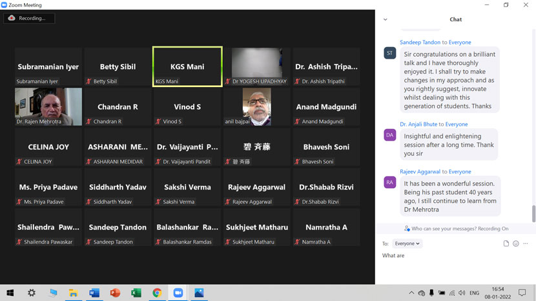Open PowerPoint from the taskbar
Screen dimensions: 536x301
click(115, 293)
